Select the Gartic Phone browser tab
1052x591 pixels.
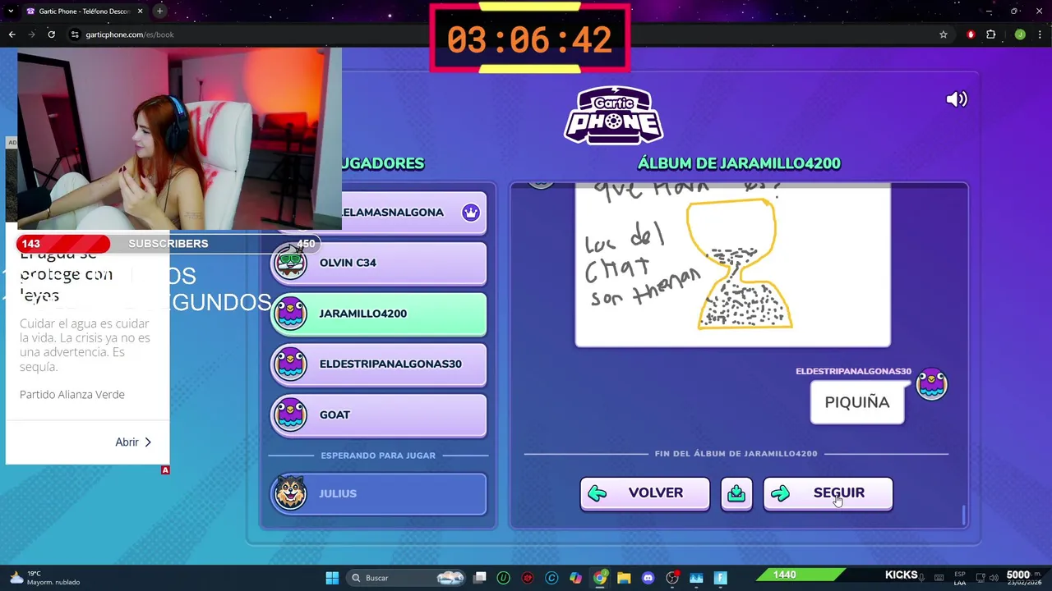point(82,11)
